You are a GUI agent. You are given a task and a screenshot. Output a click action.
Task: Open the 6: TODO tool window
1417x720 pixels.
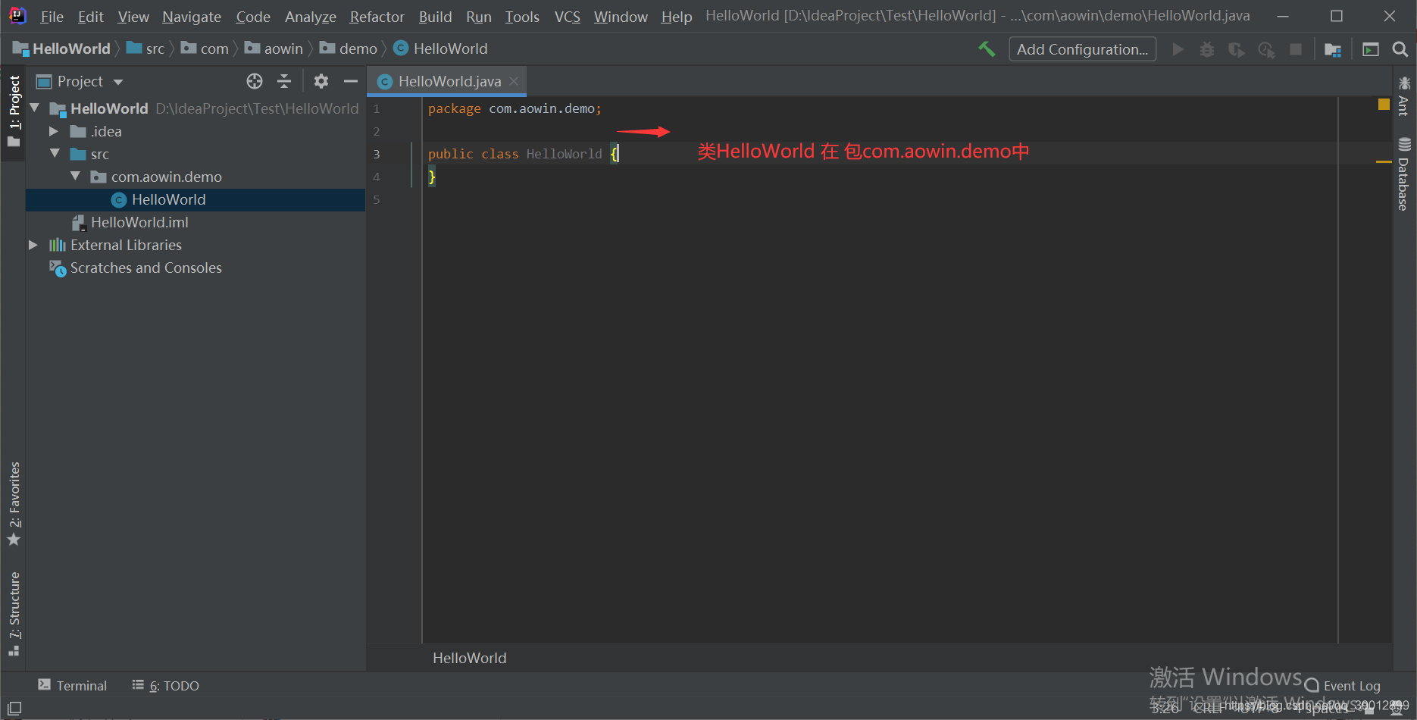coord(166,685)
